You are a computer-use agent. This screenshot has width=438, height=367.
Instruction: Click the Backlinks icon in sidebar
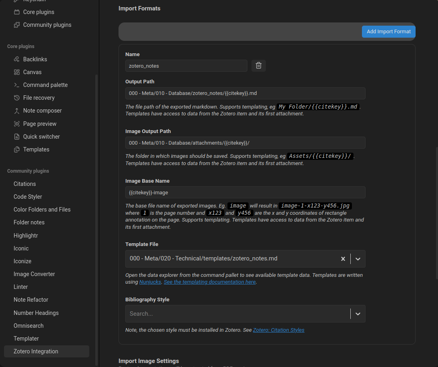(x=17, y=59)
